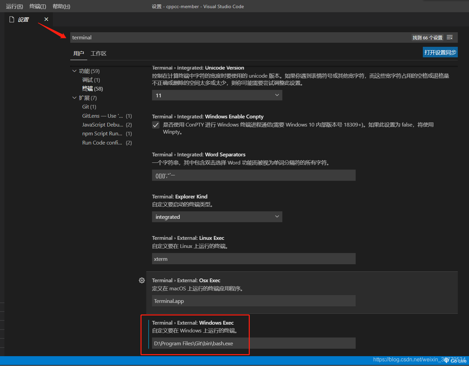
Task: Select the GitLens tree entry
Action: 107,116
